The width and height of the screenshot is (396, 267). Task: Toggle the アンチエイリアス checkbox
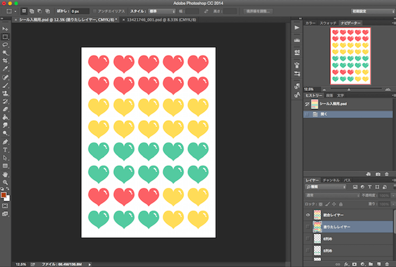95,11
